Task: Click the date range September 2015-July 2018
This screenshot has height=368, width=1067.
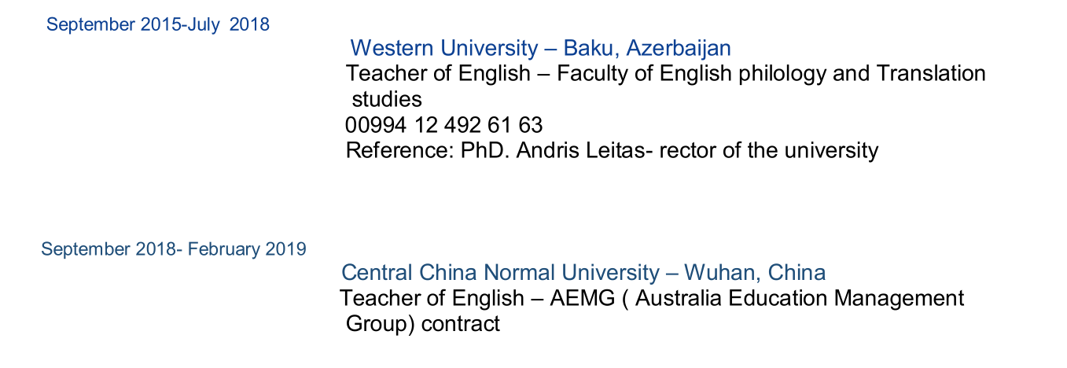Action: pyautogui.click(x=157, y=24)
